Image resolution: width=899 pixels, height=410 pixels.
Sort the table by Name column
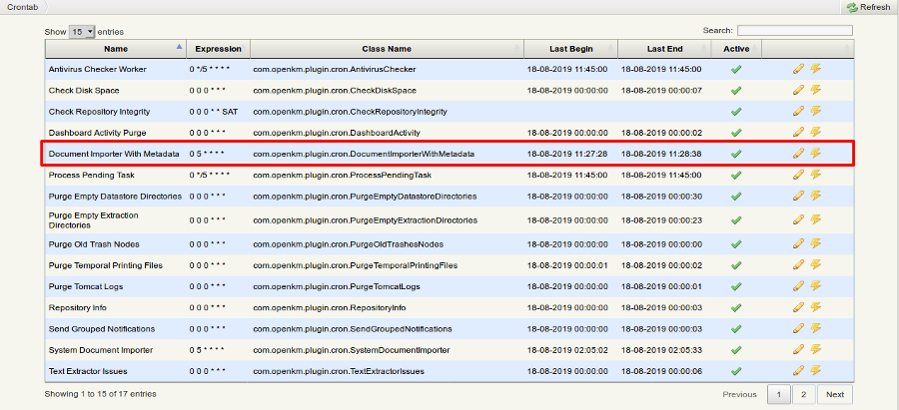coord(116,48)
